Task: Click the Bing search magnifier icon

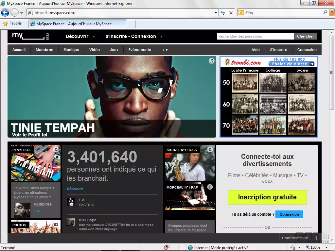Action: click(325, 12)
